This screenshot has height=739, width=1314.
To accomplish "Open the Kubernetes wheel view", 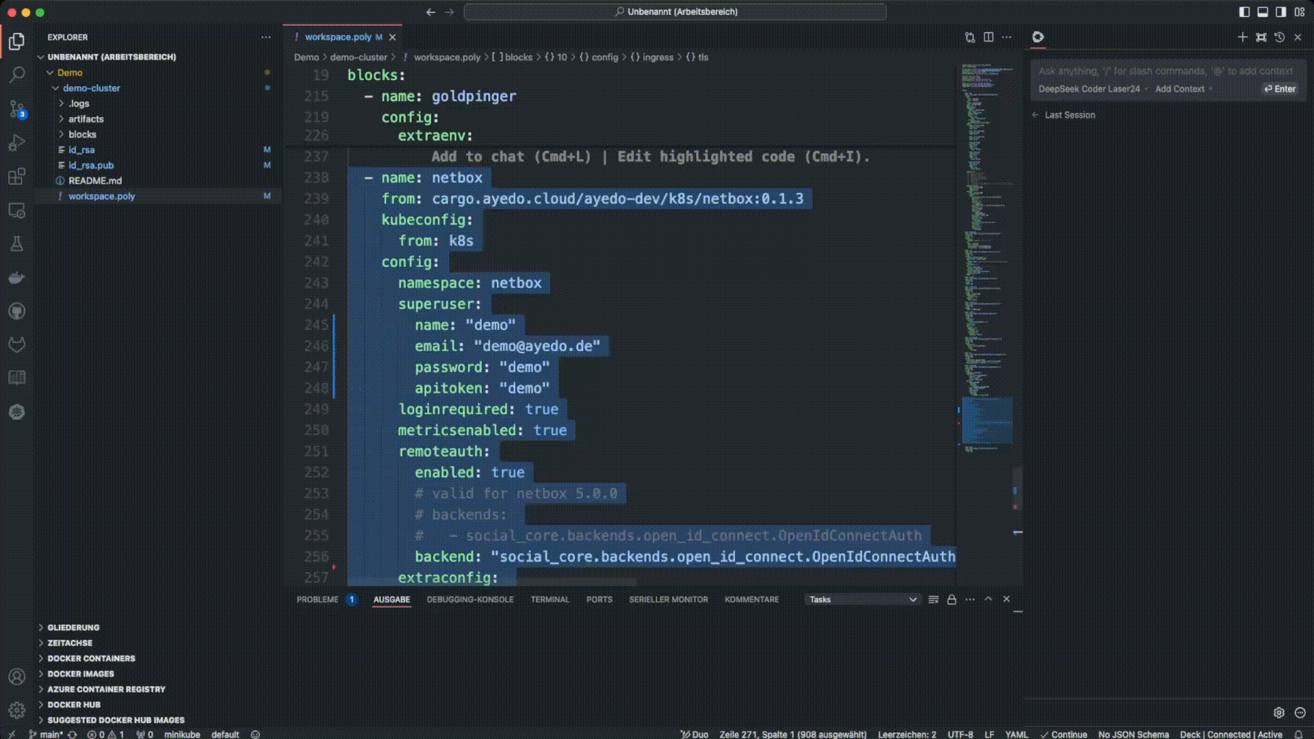I will point(17,412).
